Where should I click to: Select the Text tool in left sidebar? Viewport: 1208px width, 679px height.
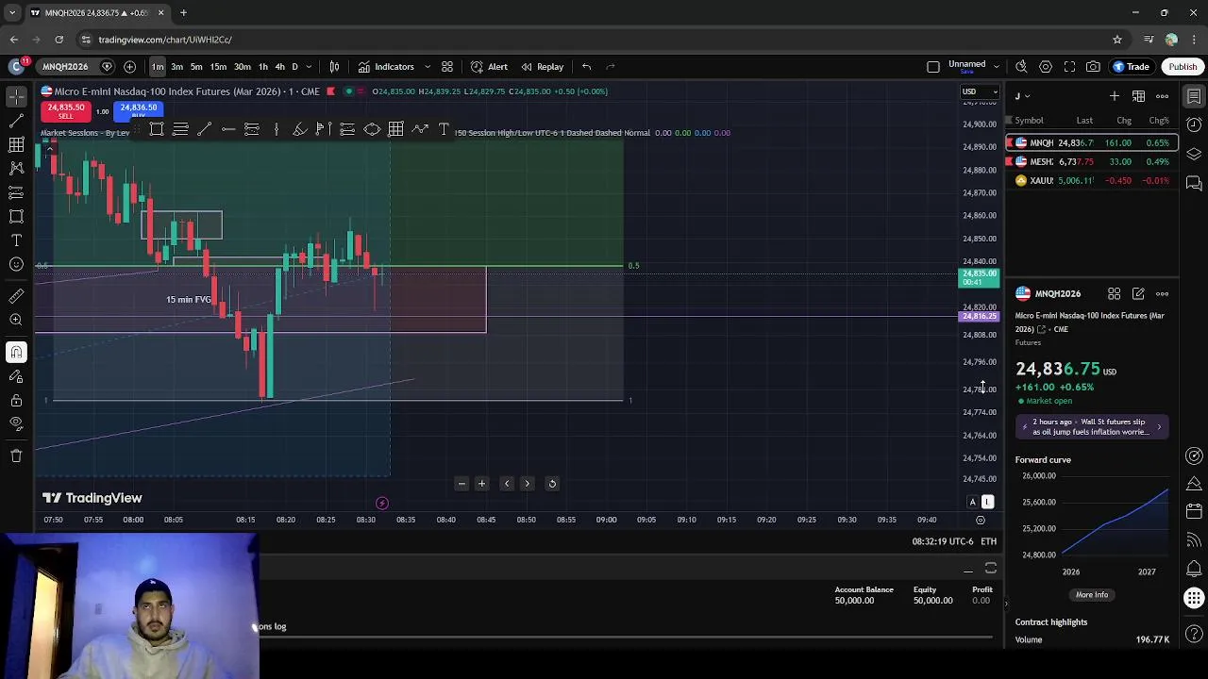point(16,240)
